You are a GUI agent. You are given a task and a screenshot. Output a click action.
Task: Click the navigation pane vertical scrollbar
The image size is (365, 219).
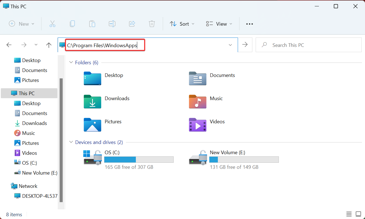[x=61, y=140]
